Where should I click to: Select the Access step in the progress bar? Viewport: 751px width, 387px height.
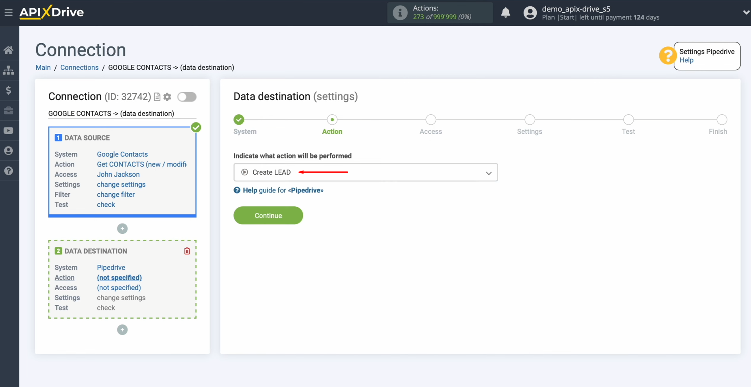click(431, 119)
